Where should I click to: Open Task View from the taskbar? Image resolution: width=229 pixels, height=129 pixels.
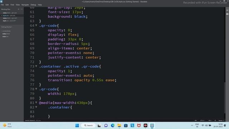[x=99, y=125]
